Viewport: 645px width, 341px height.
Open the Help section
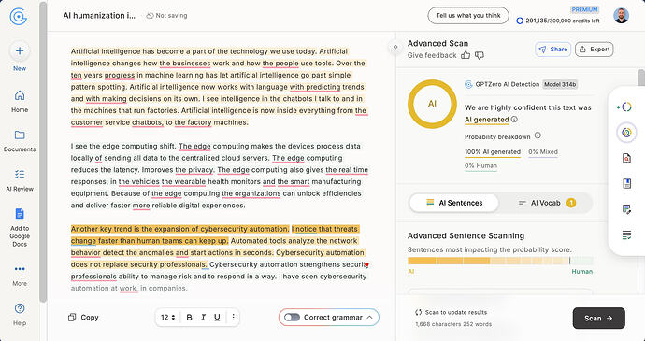pos(20,314)
